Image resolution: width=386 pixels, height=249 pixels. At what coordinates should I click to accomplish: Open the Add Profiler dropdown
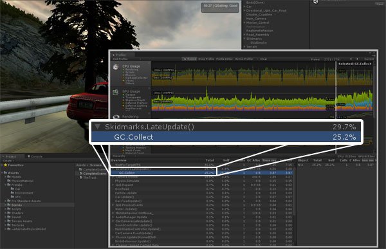pos(127,59)
